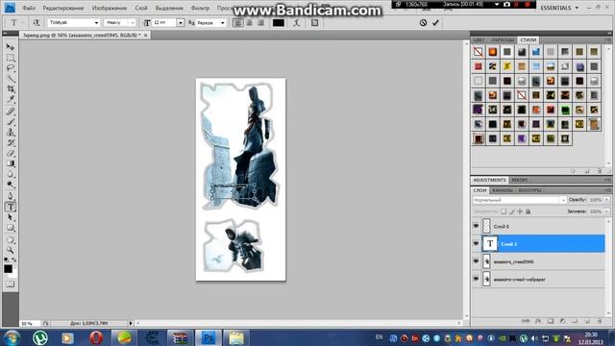Select the Gradient tool
The width and height of the screenshot is (615, 346).
pyautogui.click(x=11, y=164)
